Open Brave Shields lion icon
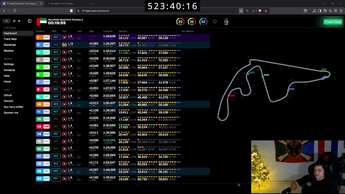The image size is (345, 194). click(260, 11)
